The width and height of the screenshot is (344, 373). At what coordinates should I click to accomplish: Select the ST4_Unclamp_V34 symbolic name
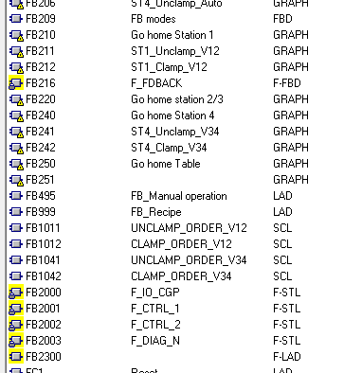pyautogui.click(x=175, y=132)
